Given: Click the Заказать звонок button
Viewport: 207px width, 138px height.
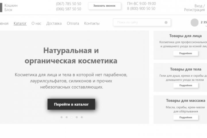Looking at the screenshot, I should [104, 6].
